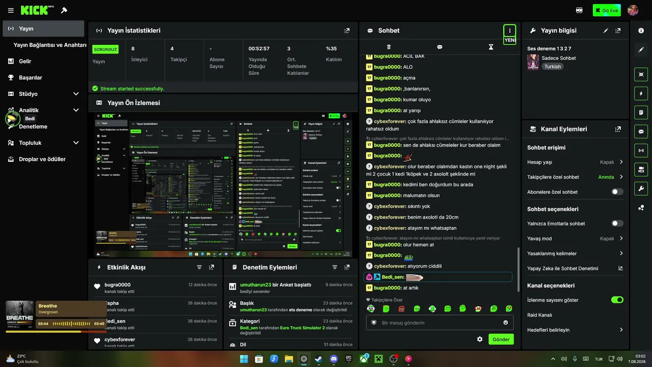The height and width of the screenshot is (367, 652).
Task: Pop out the Yayın bilgisi panel
Action: tap(618, 31)
